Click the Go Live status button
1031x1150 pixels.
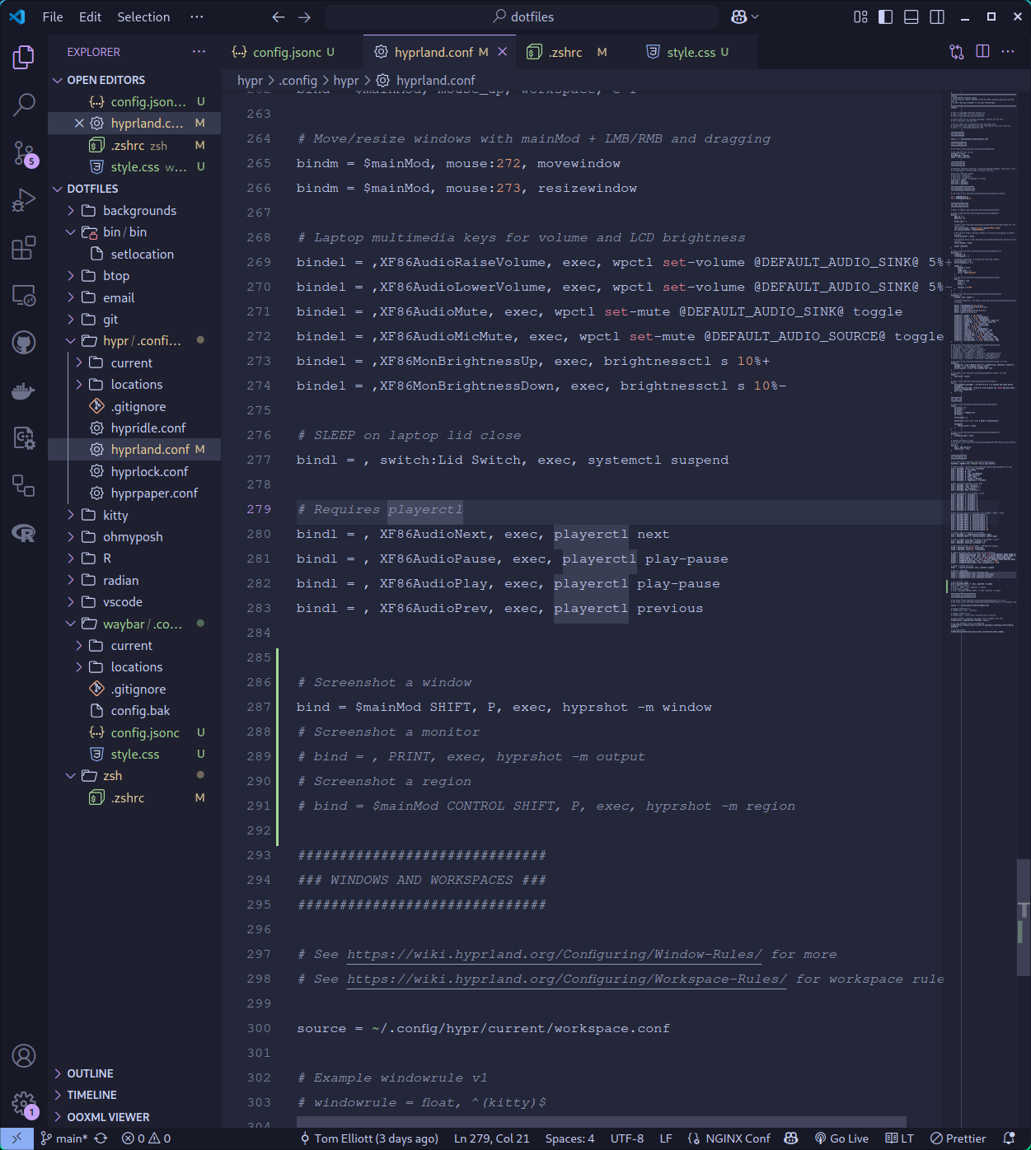tap(841, 1138)
